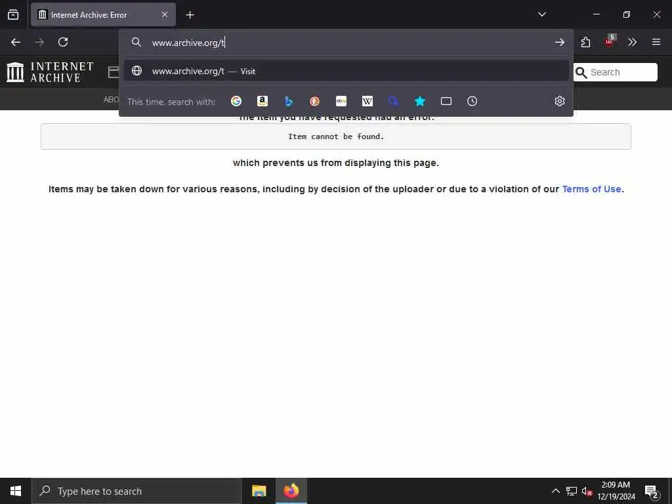The image size is (672, 504).
Task: Open the Terms of Use link
Action: (591, 189)
